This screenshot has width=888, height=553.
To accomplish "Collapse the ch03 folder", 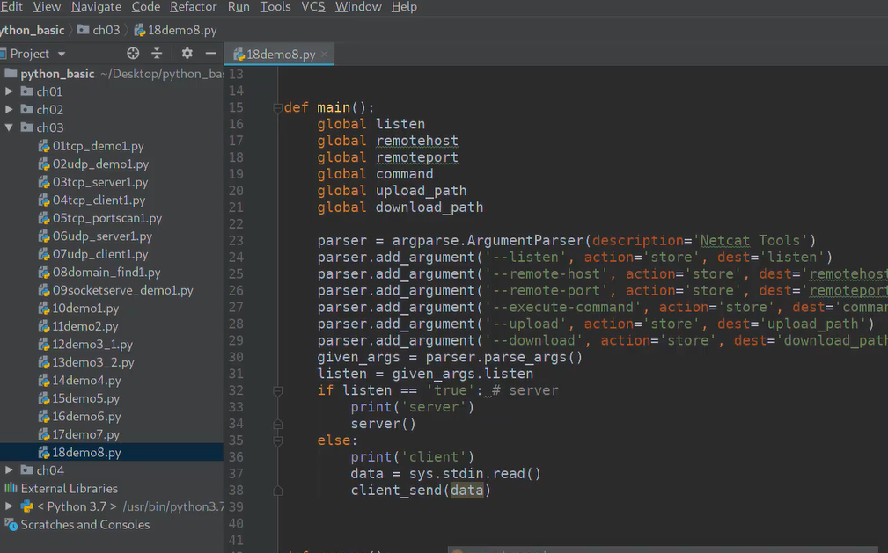I will click(9, 127).
